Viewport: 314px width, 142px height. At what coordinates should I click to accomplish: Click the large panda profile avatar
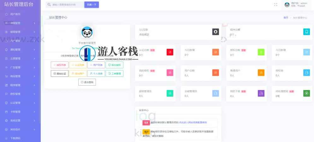(87, 32)
